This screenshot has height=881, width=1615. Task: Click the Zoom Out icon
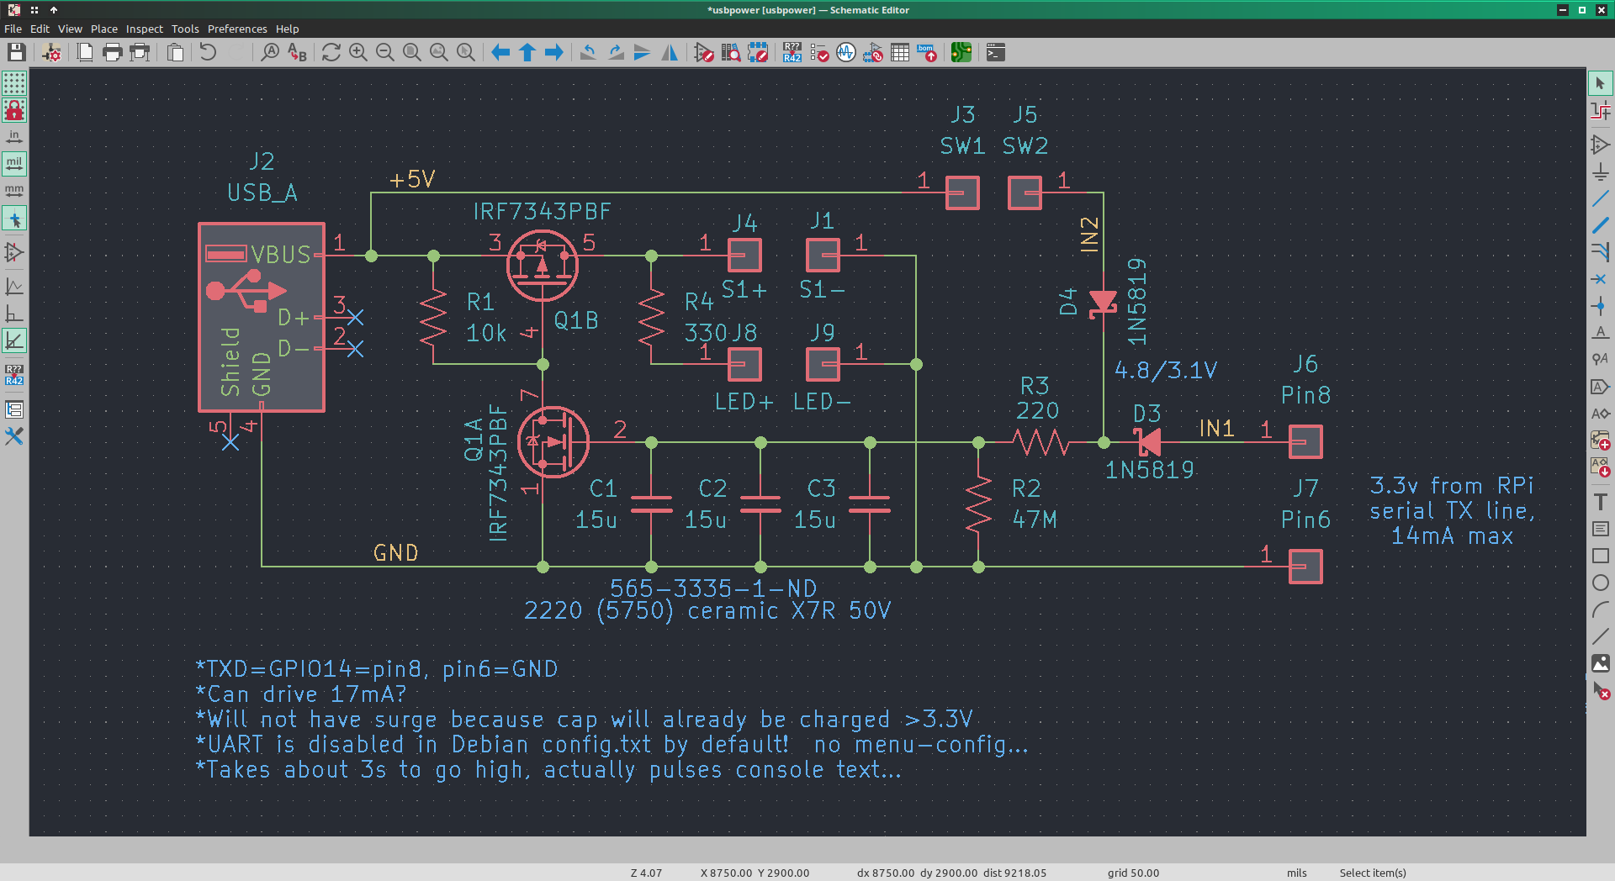point(385,52)
